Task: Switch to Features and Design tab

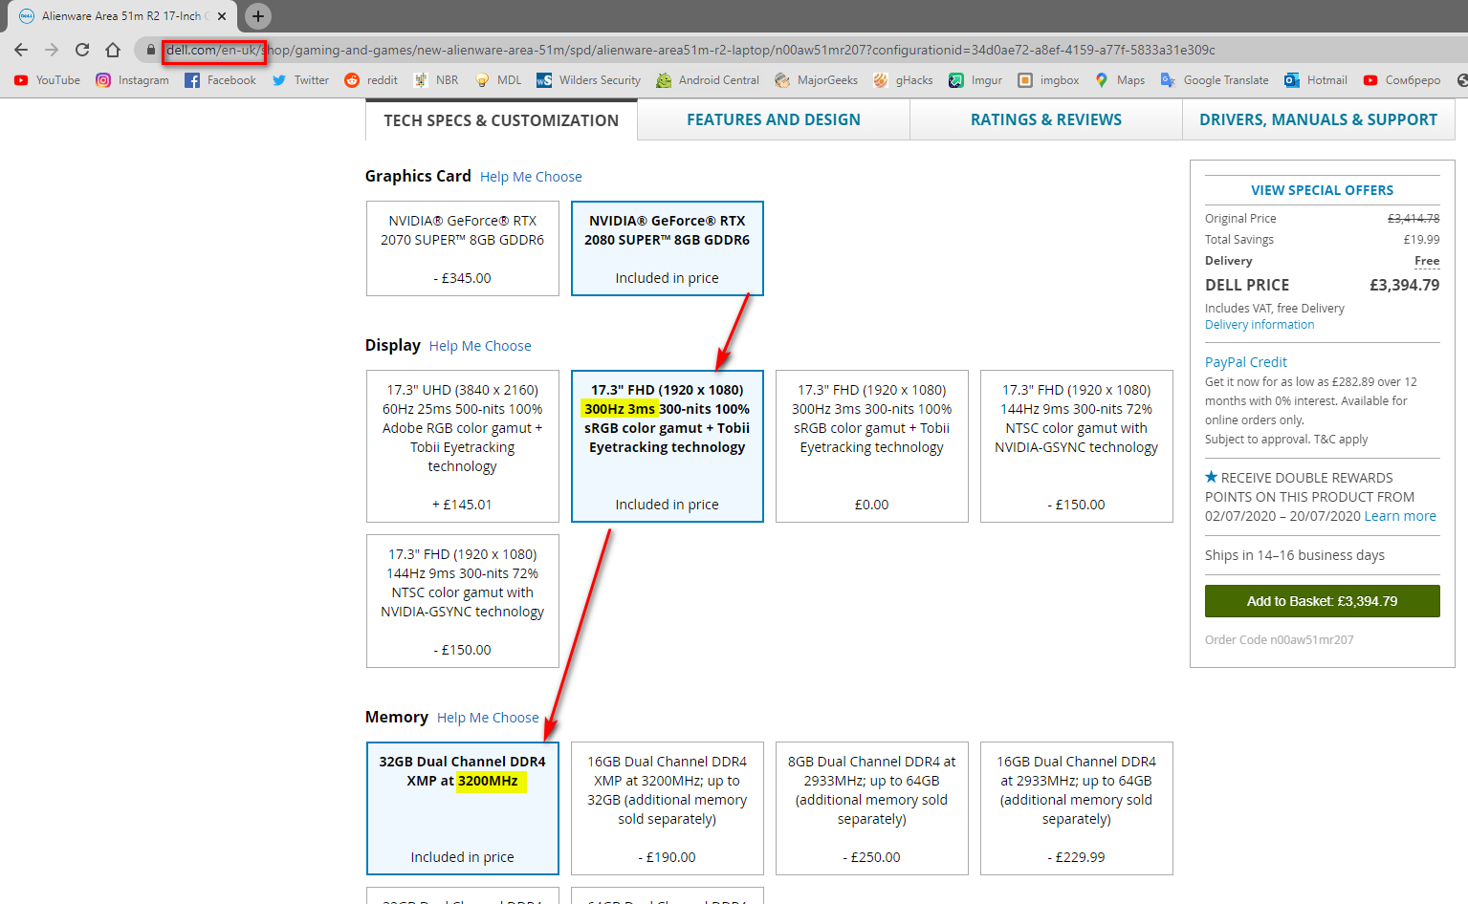Action: (x=774, y=119)
